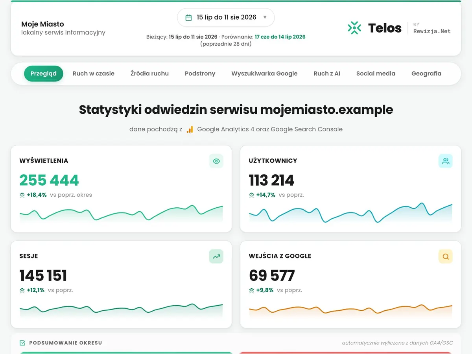The height and width of the screenshot is (354, 472).
Task: Click the Rewizja.Net text
Action: 432,31
